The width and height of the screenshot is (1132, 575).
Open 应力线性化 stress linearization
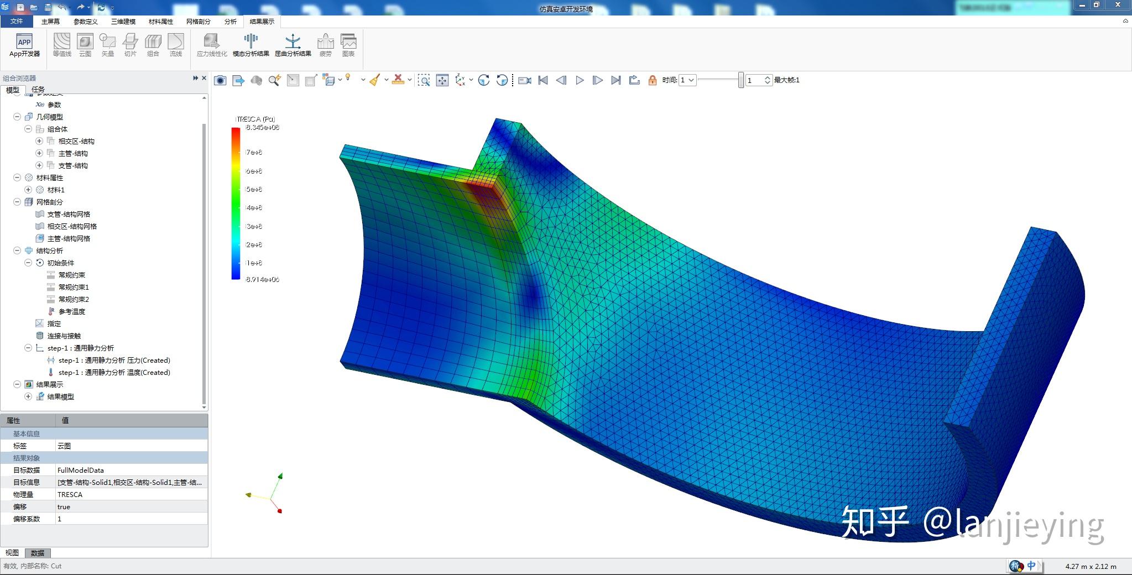click(212, 44)
